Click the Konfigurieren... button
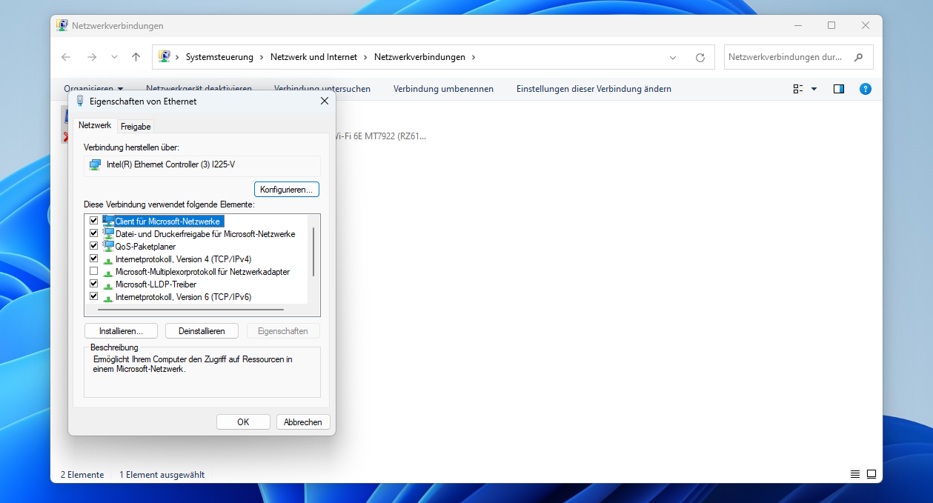Screen dimensions: 933x503 click(x=287, y=190)
